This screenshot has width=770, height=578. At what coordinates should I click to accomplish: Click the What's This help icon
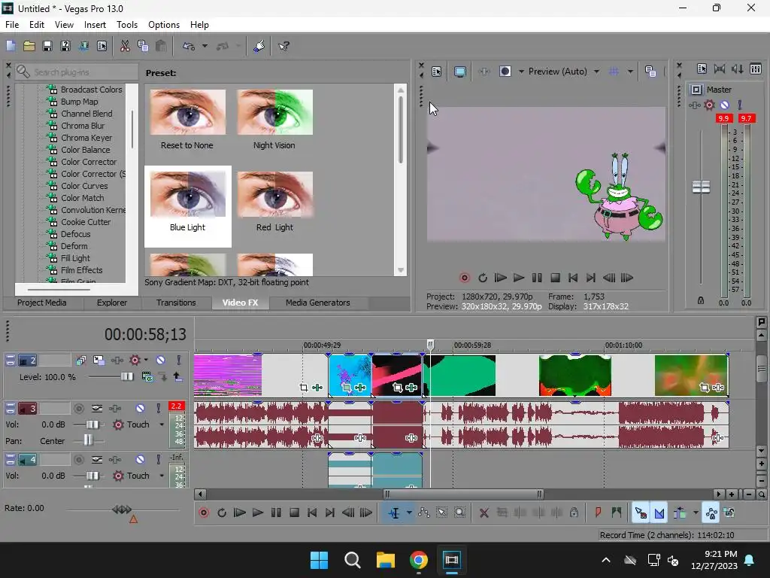click(283, 46)
